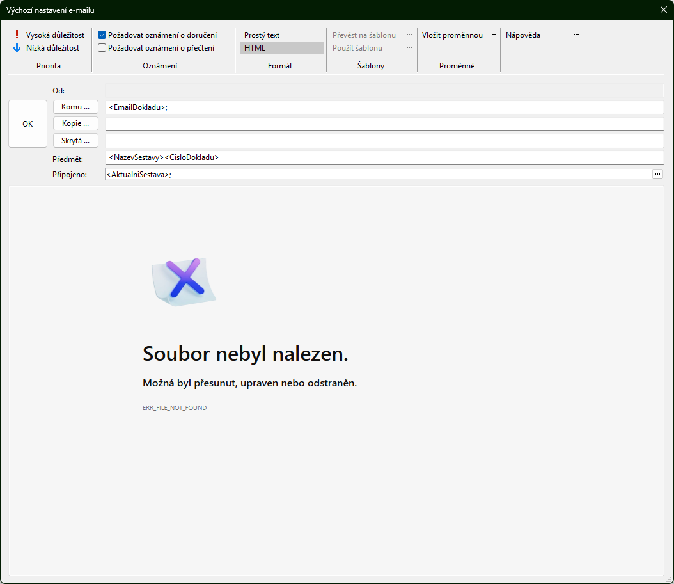Click ellipsis next to Použít šablonu
Viewport: 674px width, 584px height.
click(x=409, y=47)
